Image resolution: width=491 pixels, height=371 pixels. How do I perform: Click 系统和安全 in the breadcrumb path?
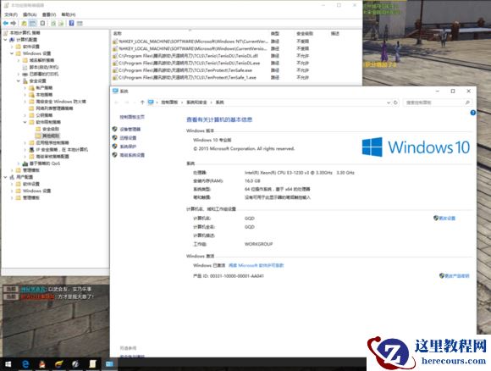(196, 102)
